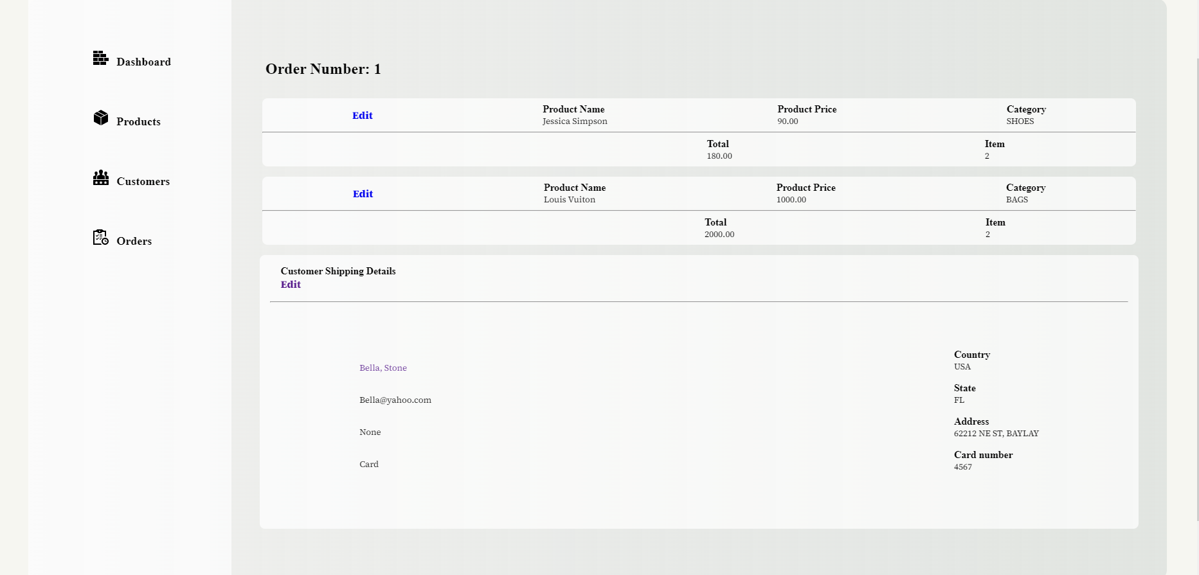Click the 2000.00 total value
Screen dimensions: 1199x575
(719, 234)
